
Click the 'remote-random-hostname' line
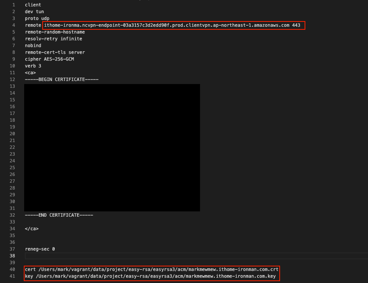55,32
